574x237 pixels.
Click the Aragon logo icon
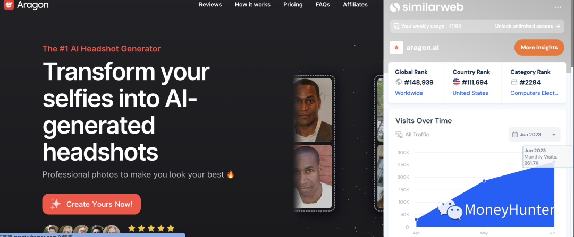[x=9, y=5]
